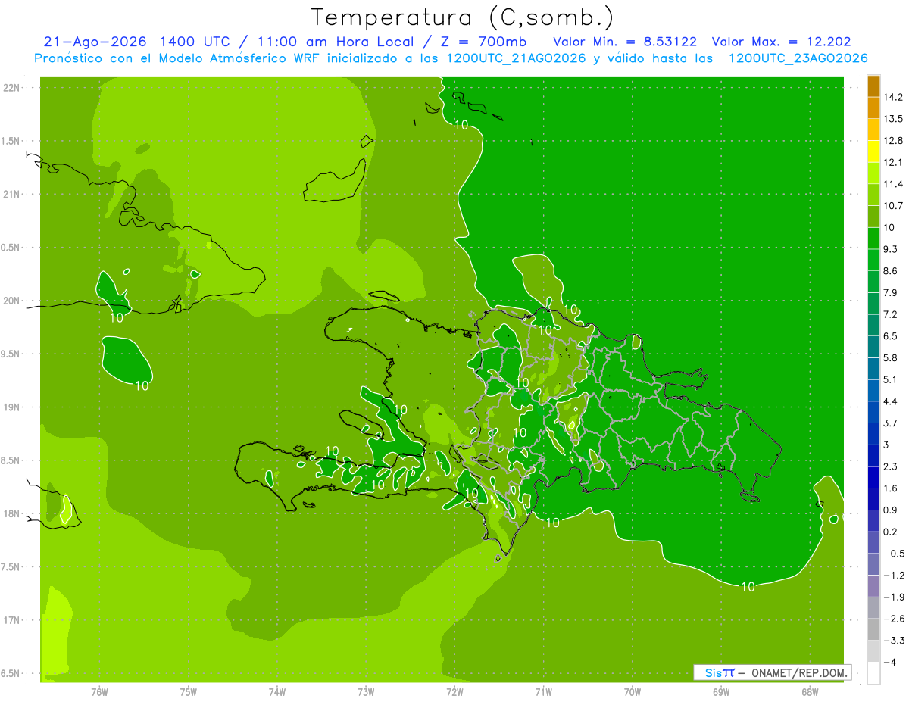Screen dimensions: 909x702
Task: Click the orange swatch above 14.2
Action: pos(873,86)
